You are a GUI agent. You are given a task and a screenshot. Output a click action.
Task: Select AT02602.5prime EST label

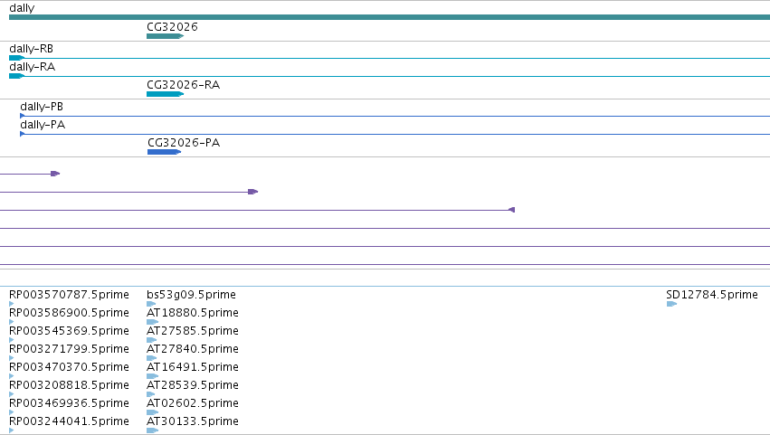point(193,403)
